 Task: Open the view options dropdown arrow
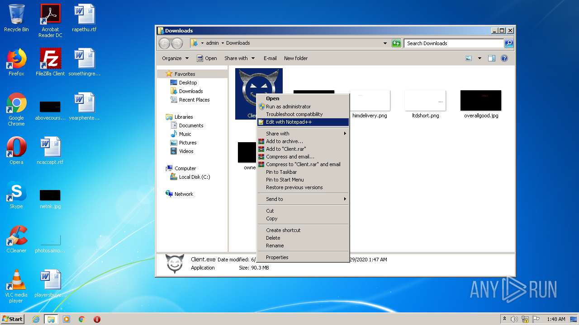pos(479,58)
